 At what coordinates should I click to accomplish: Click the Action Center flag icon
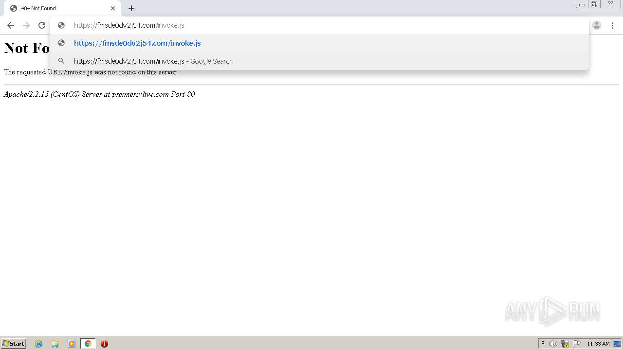click(x=577, y=344)
